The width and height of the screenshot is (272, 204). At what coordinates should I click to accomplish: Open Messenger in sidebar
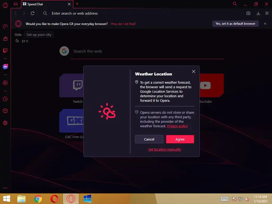(5, 67)
